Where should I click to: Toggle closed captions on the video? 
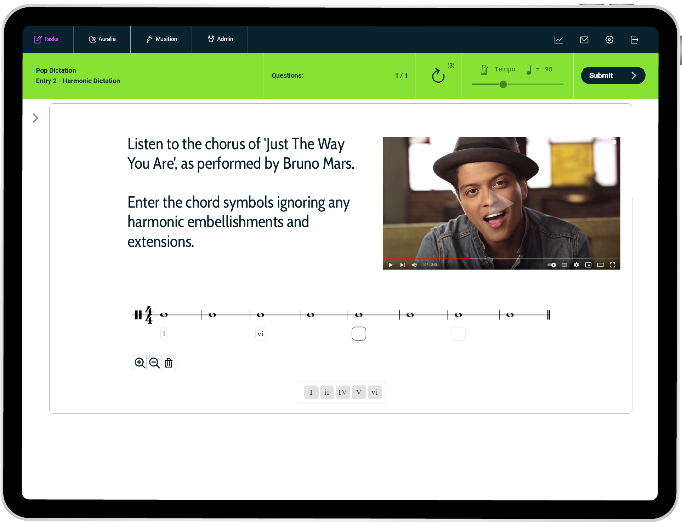click(x=564, y=265)
